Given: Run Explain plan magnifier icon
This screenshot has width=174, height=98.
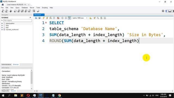Looking at the screenshot, I should [51, 18].
